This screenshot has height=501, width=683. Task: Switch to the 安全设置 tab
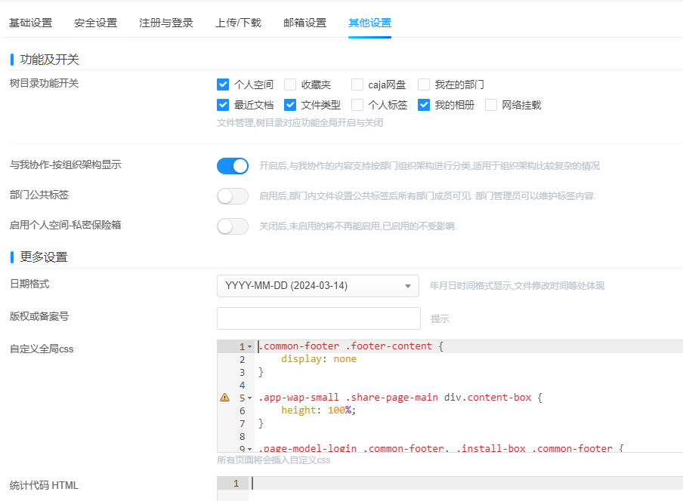(x=96, y=23)
